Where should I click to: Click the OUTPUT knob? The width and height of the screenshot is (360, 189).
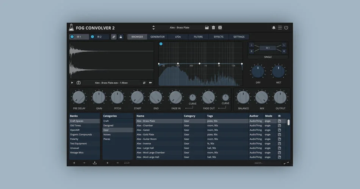(x=280, y=98)
